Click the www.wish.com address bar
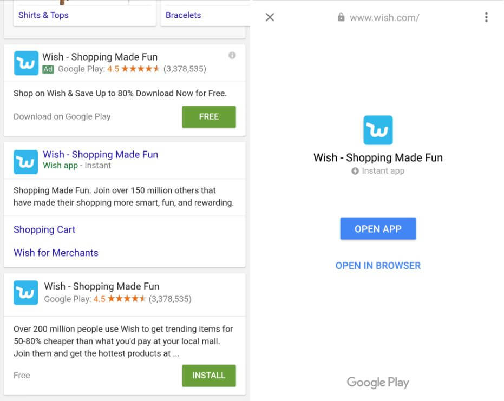The height and width of the screenshot is (401, 504). click(x=384, y=17)
